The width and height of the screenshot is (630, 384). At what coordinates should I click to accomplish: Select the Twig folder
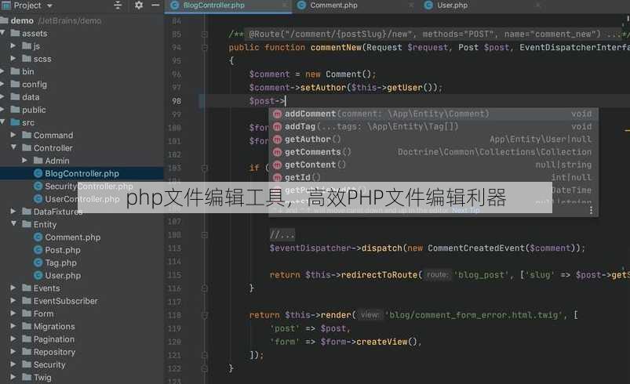point(42,378)
